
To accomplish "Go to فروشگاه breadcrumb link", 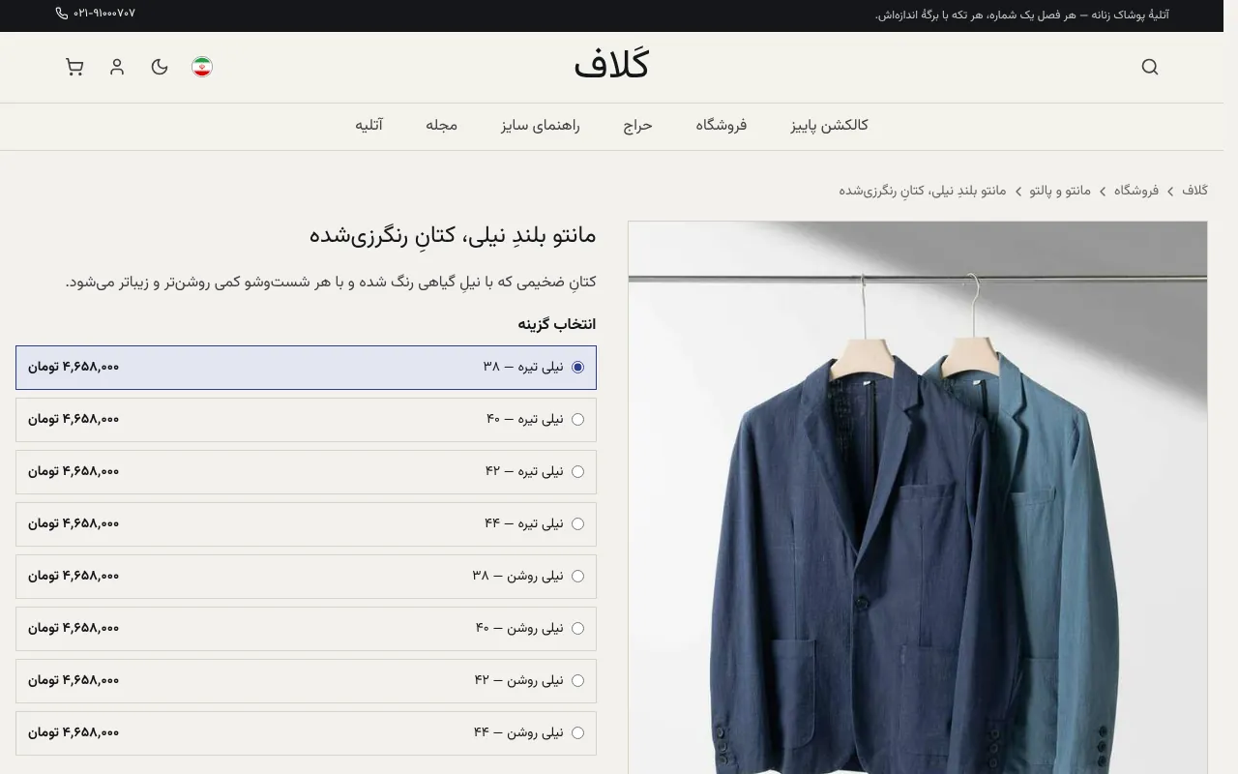I will point(1136,191).
